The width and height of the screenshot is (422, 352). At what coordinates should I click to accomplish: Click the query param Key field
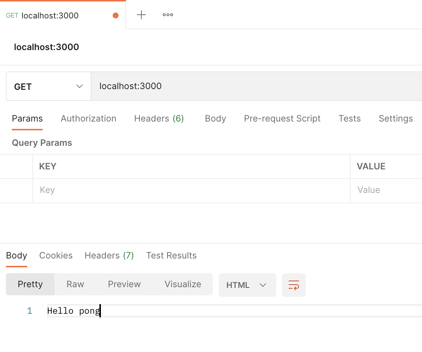191,190
